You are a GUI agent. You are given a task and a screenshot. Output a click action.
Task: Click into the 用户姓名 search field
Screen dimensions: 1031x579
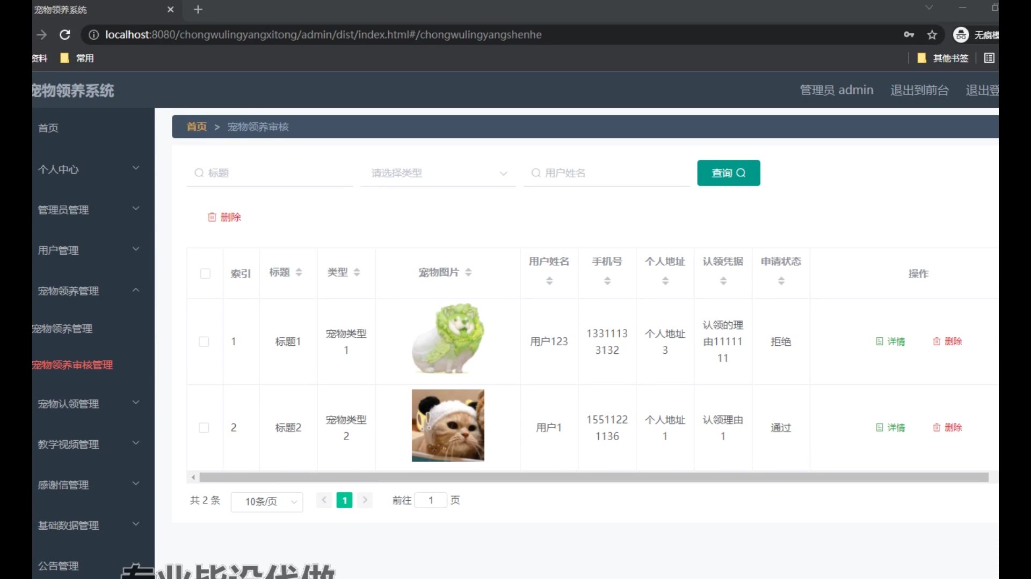pos(607,173)
